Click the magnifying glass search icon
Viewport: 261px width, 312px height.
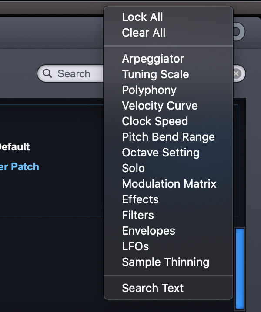point(47,73)
